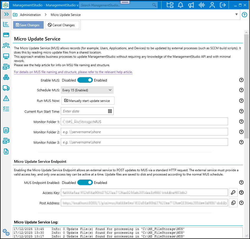Open notifications bell icon
The width and height of the screenshot is (250, 239).
(x=180, y=5)
